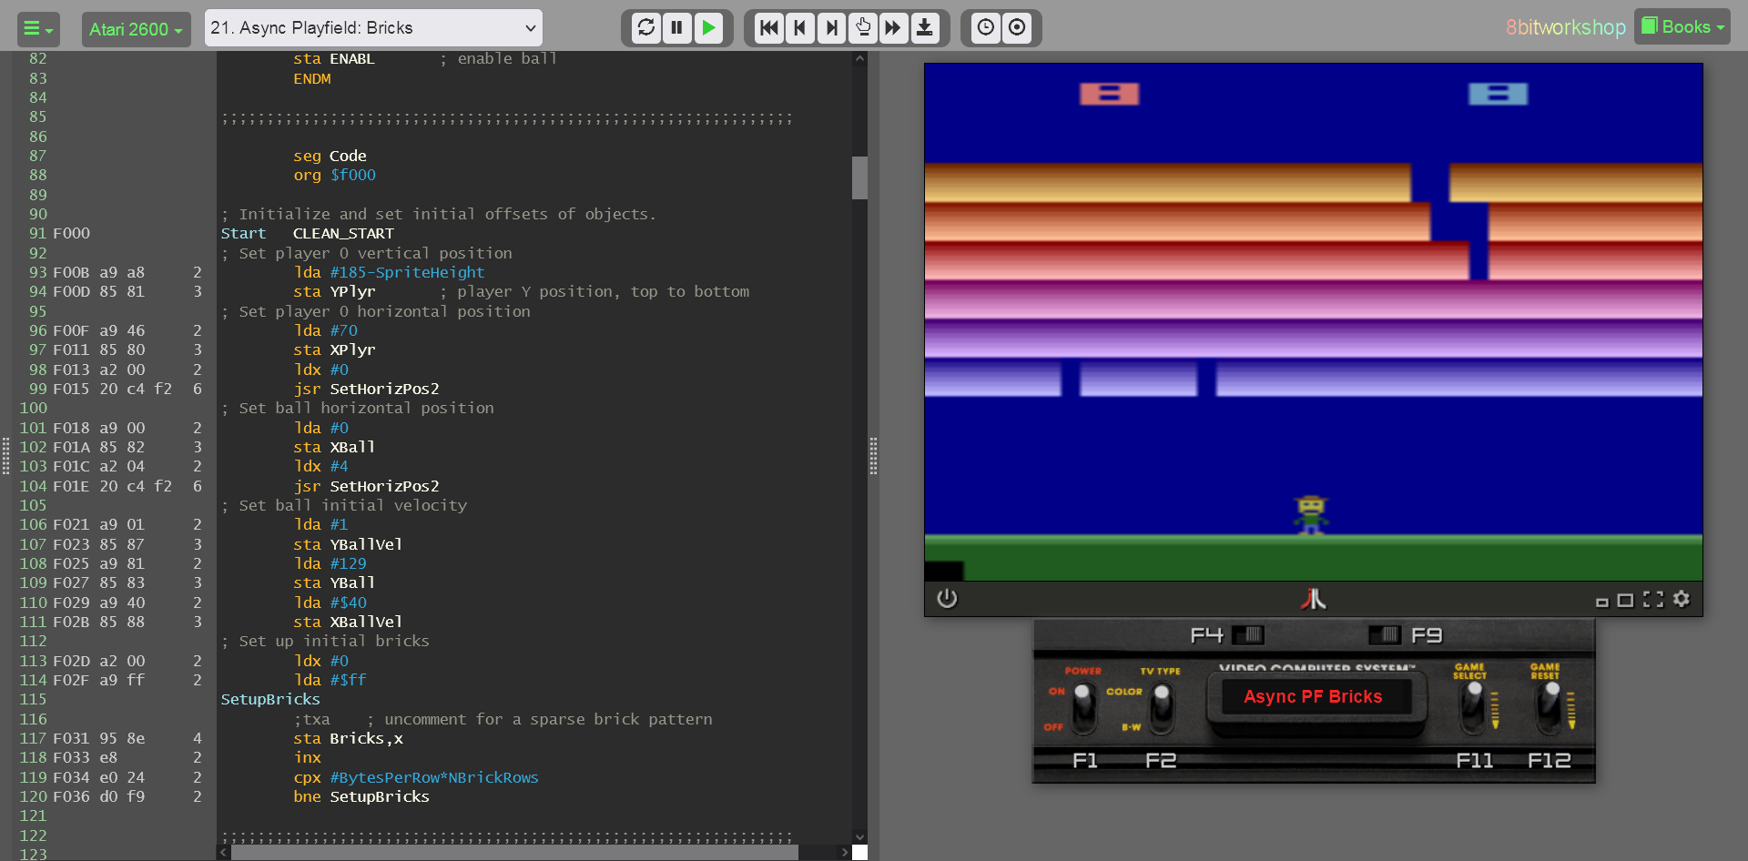This screenshot has height=861, width=1748.
Task: Click the step-out download-arrow icon
Action: [x=925, y=27]
